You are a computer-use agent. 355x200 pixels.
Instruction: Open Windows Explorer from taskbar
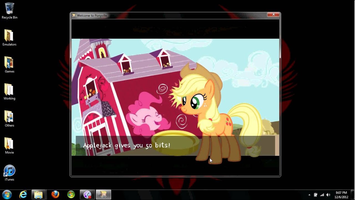[x=39, y=194]
